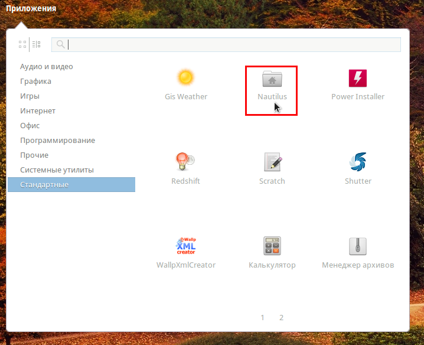
Task: Select the Стандартные category
Action: point(71,184)
